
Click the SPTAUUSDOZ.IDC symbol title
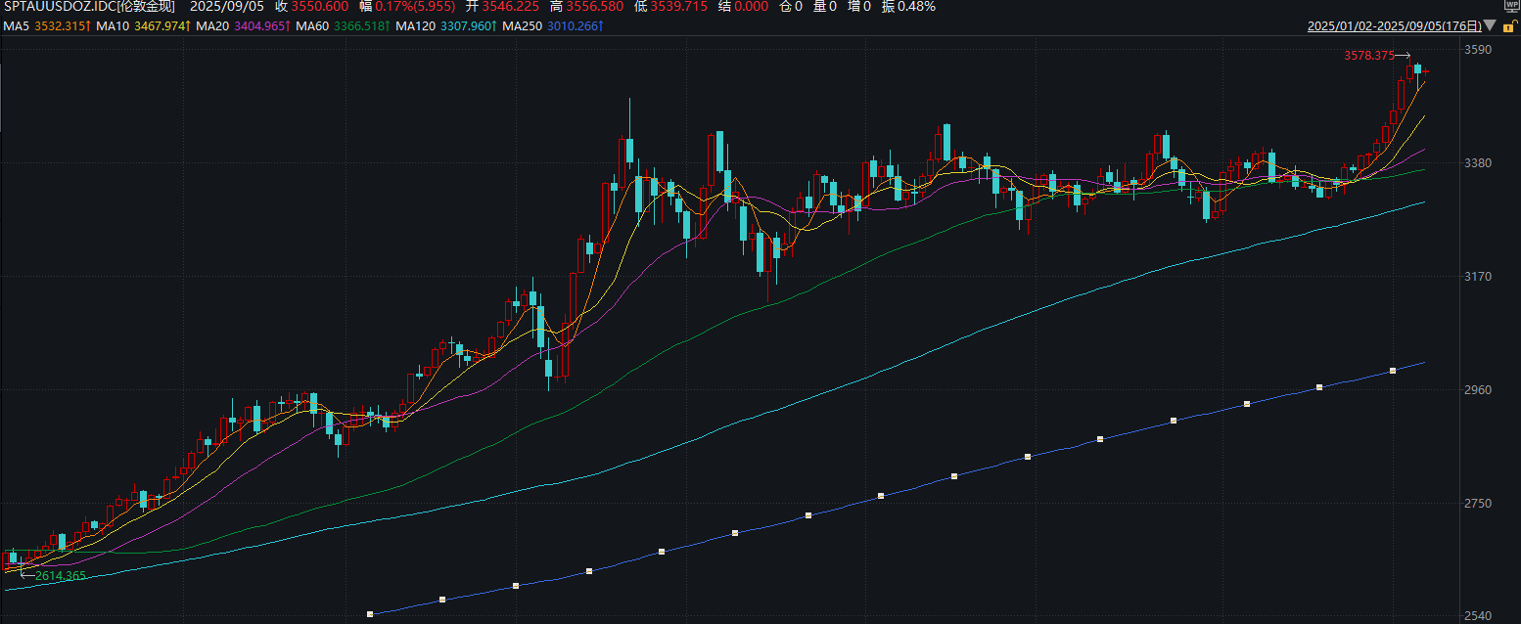[x=88, y=7]
